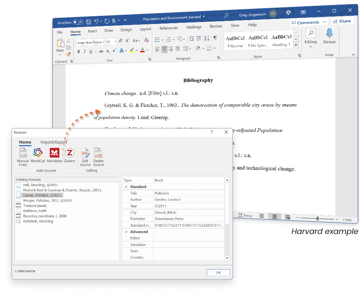Apply Italic formatting
This screenshot has height=295, width=364.
coord(84,51)
